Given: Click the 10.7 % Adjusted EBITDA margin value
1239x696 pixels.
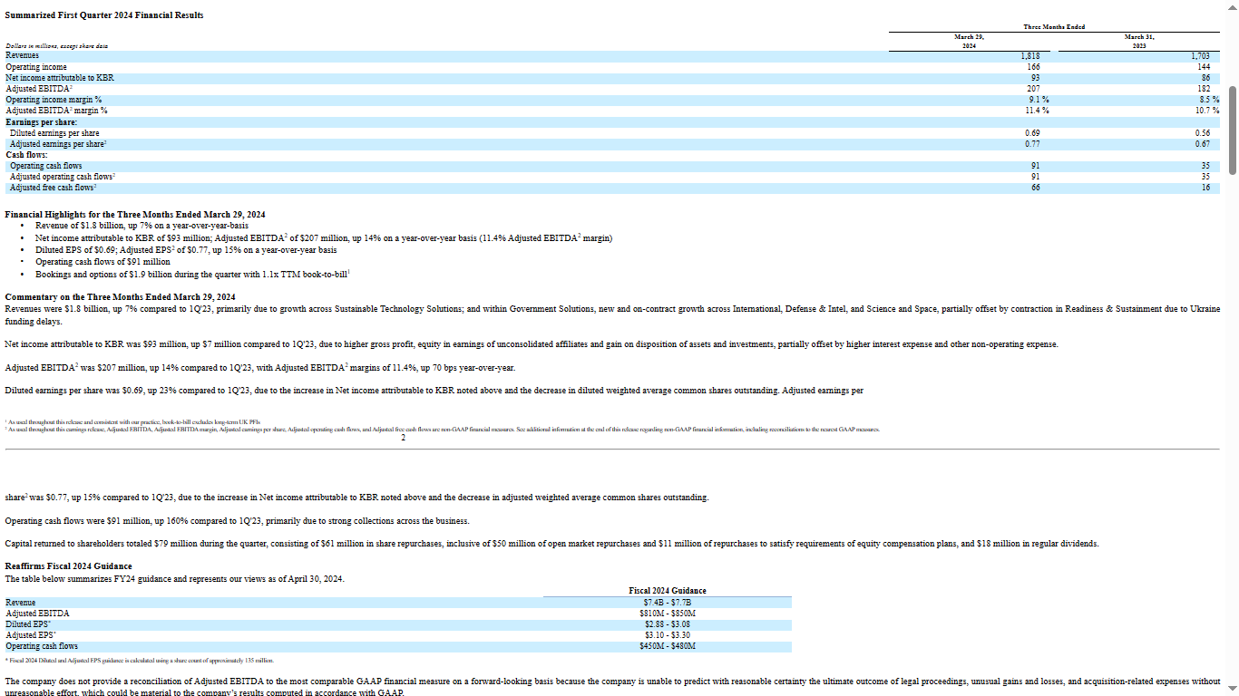Looking at the screenshot, I should [1207, 111].
